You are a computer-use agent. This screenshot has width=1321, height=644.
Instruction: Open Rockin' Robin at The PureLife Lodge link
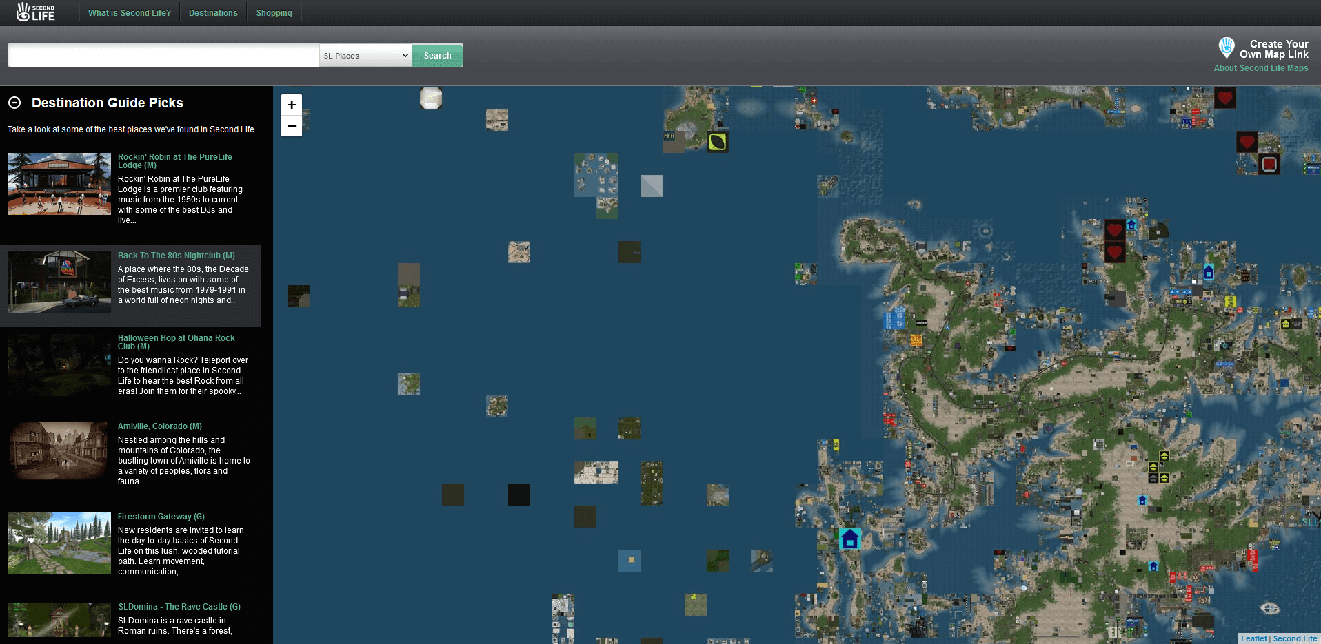pyautogui.click(x=175, y=161)
